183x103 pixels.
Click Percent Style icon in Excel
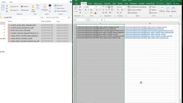pyautogui.click(x=122, y=10)
